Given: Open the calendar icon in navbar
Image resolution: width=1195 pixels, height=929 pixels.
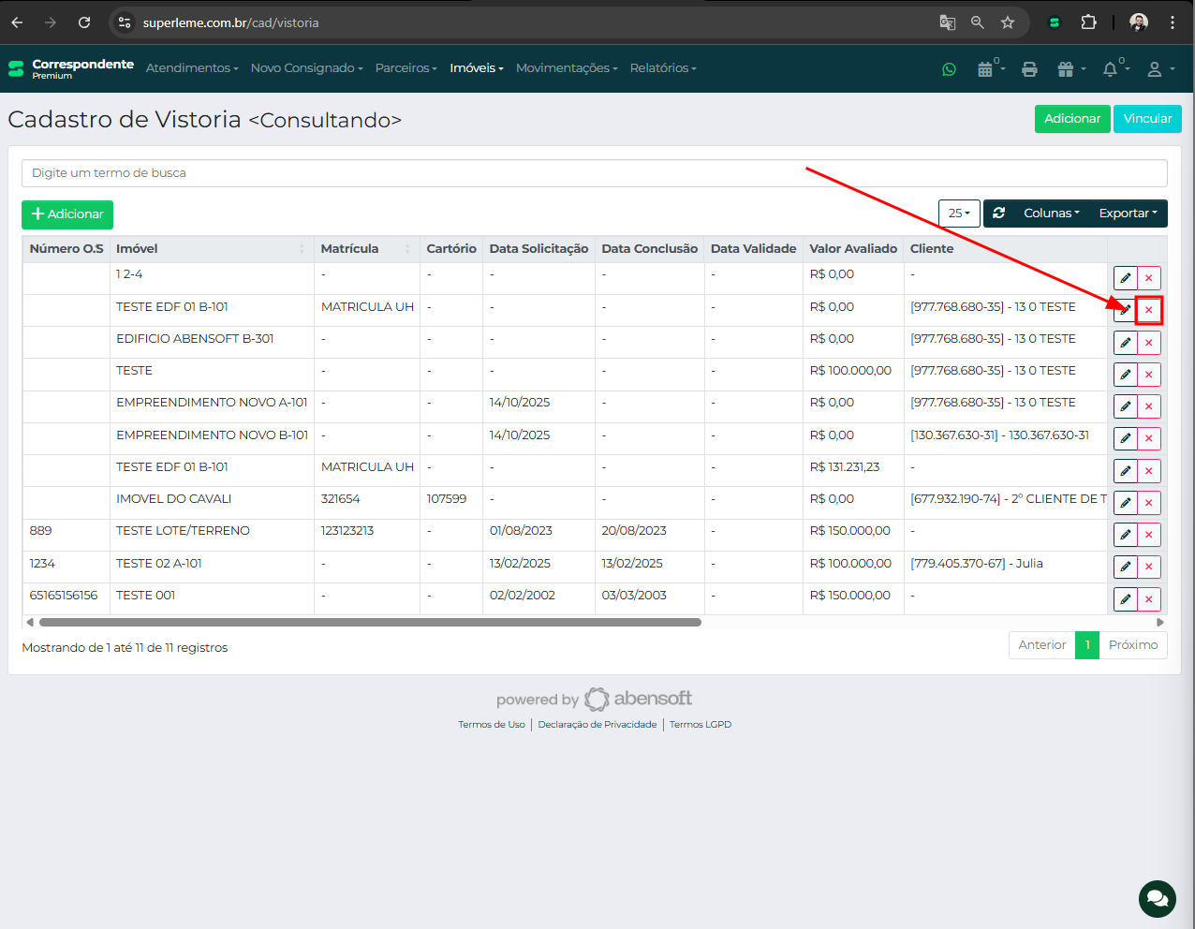Looking at the screenshot, I should [985, 69].
